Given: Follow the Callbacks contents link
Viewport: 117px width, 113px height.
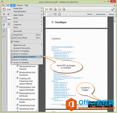Looking at the screenshot, I should [x=54, y=81].
